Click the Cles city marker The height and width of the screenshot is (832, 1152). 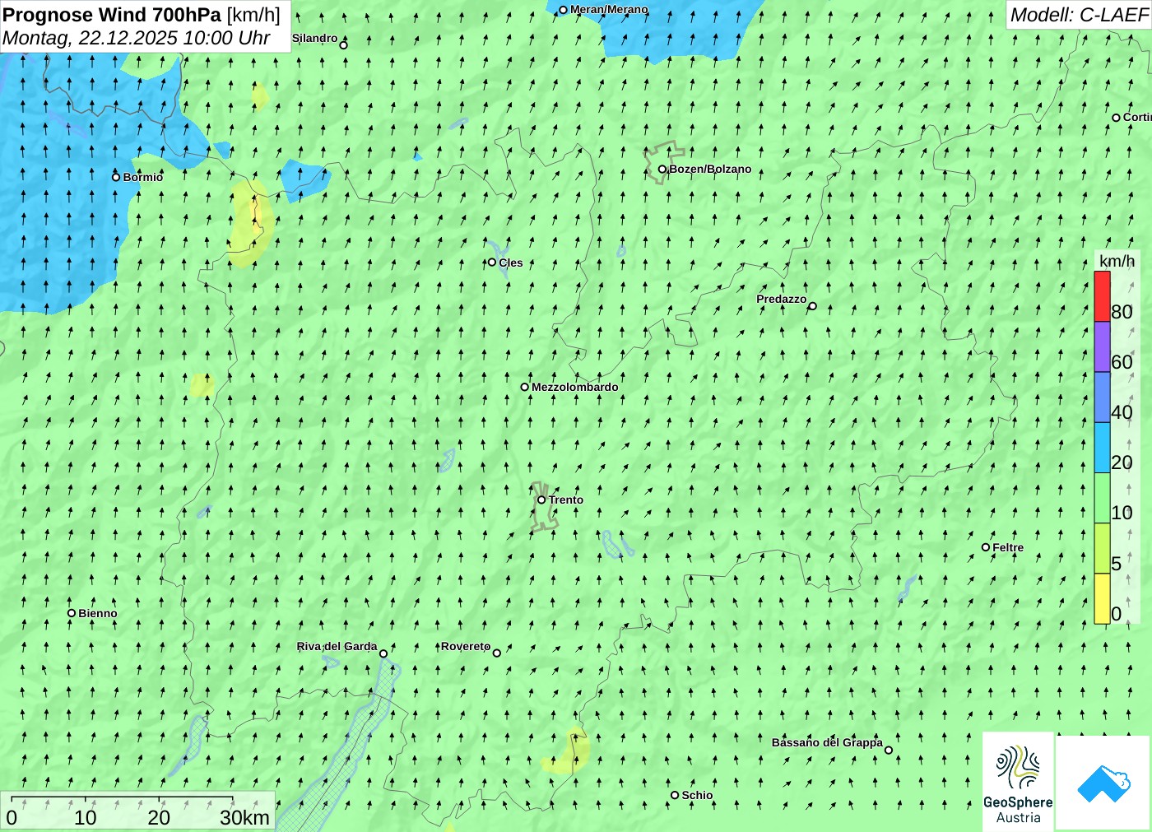492,263
